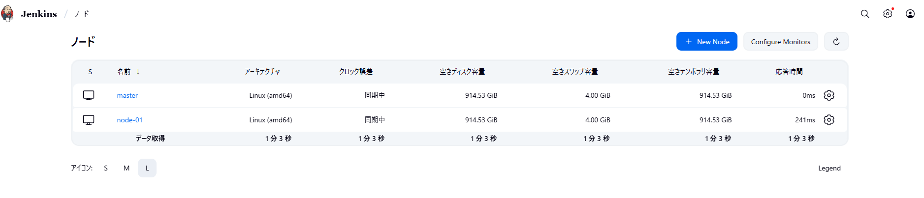This screenshot has height=198, width=924.
Task: Open the user account icon
Action: click(x=910, y=14)
